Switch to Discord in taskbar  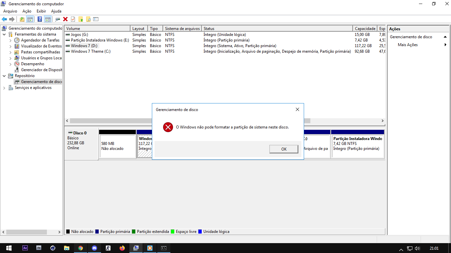(x=94, y=248)
